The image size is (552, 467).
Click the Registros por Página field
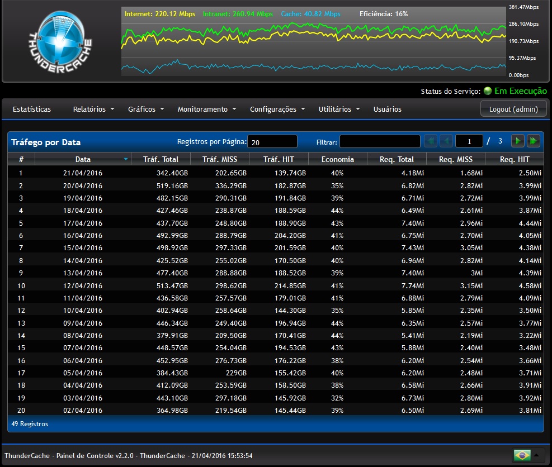pyautogui.click(x=272, y=142)
